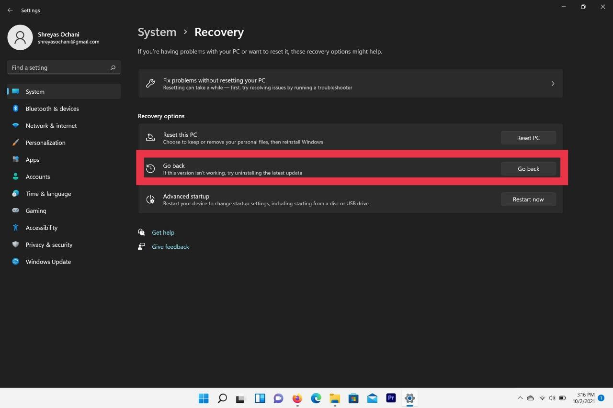Open taskbar Search
This screenshot has width=613, height=408.
coord(222,398)
